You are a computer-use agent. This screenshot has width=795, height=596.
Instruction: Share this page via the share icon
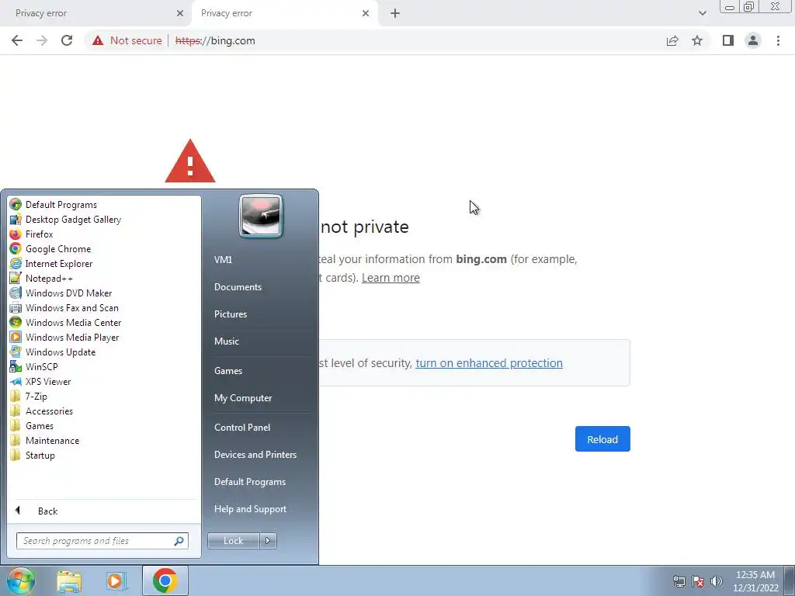pyautogui.click(x=672, y=40)
